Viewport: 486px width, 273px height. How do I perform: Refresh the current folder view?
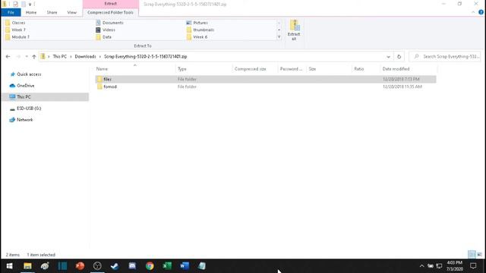coord(399,57)
